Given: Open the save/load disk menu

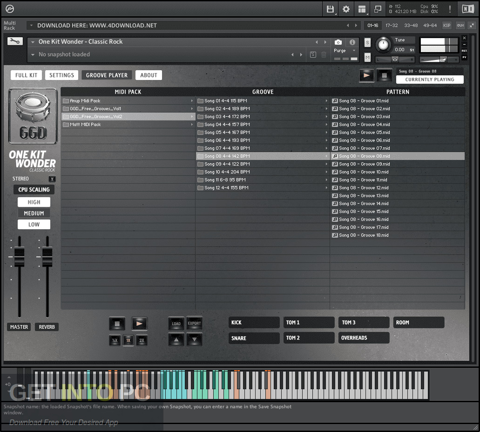Looking at the screenshot, I should coord(330,9).
